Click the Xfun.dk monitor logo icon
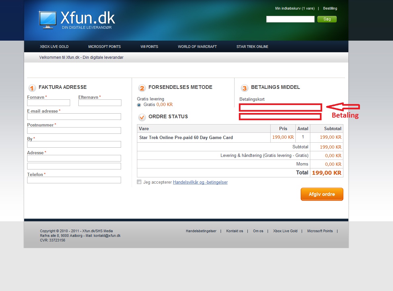393x291 pixels. coord(48,19)
